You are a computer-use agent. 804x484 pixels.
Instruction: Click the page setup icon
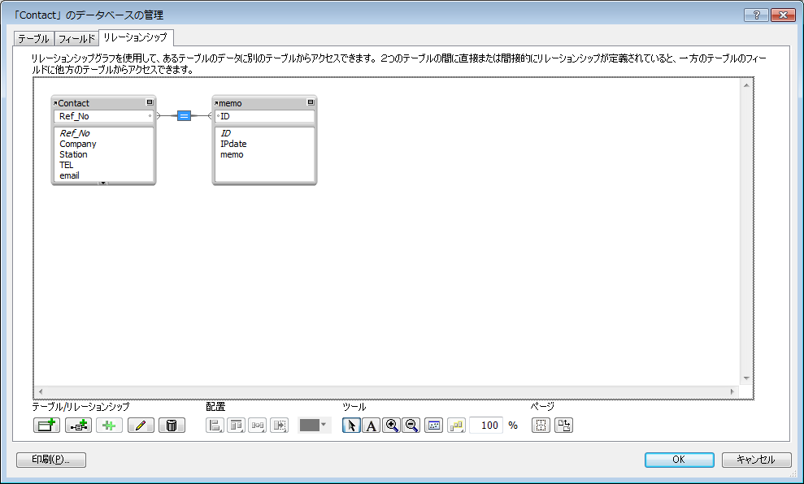(x=562, y=425)
